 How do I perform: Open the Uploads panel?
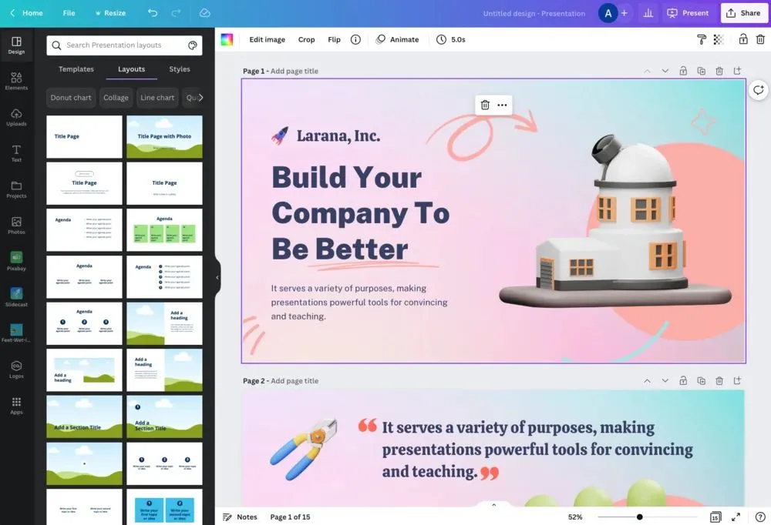[16, 116]
